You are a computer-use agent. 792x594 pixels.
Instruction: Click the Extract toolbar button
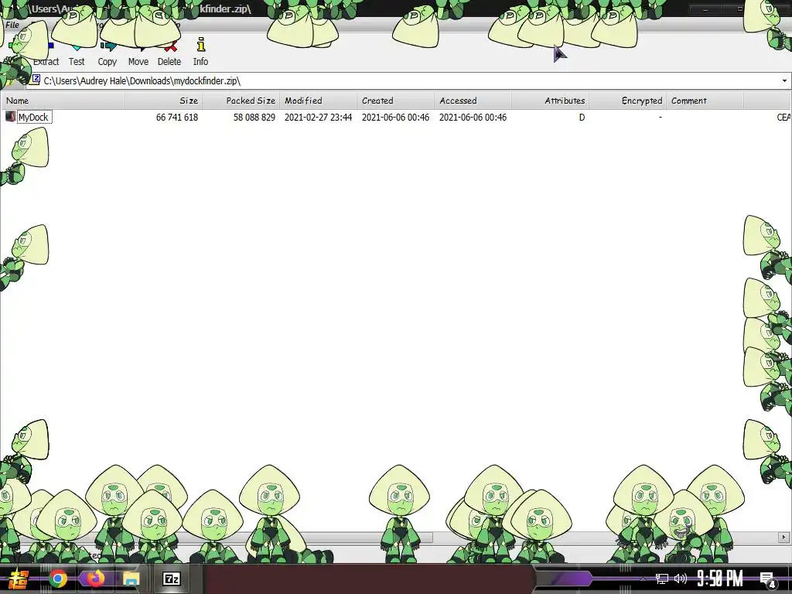(x=46, y=52)
